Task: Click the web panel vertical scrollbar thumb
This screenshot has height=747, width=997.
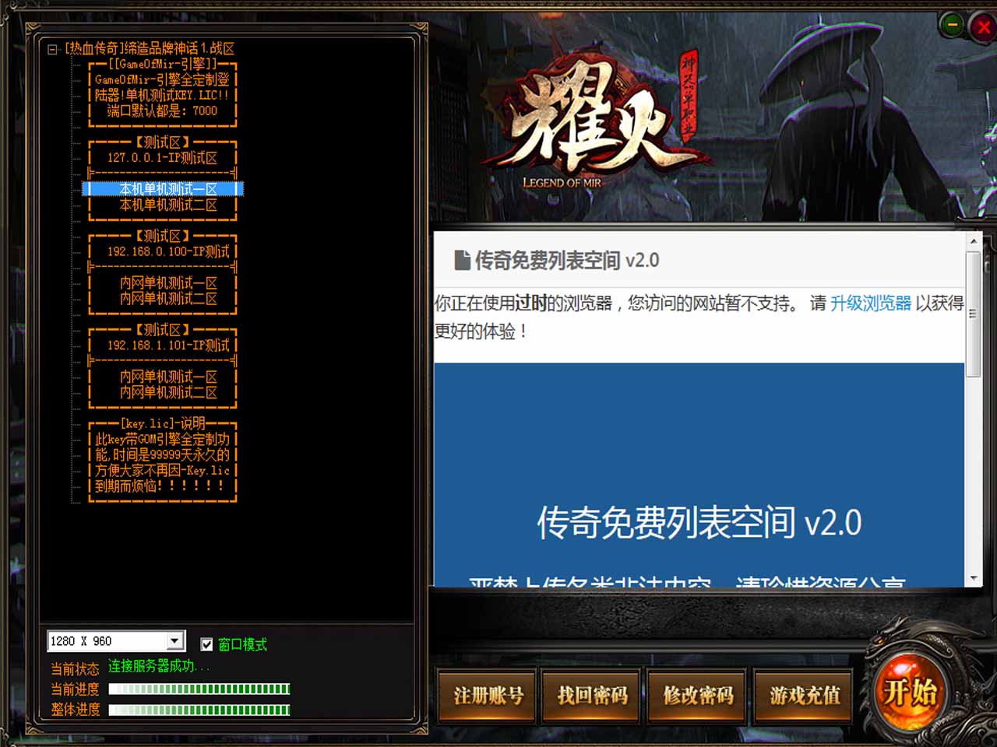Action: point(974,314)
